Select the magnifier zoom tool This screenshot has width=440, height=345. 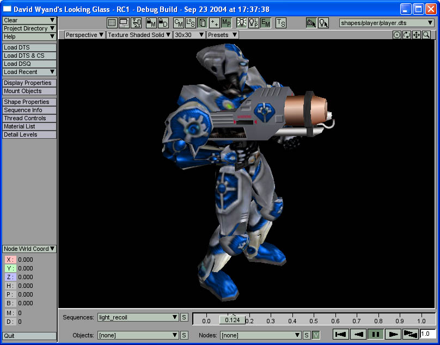point(426,35)
